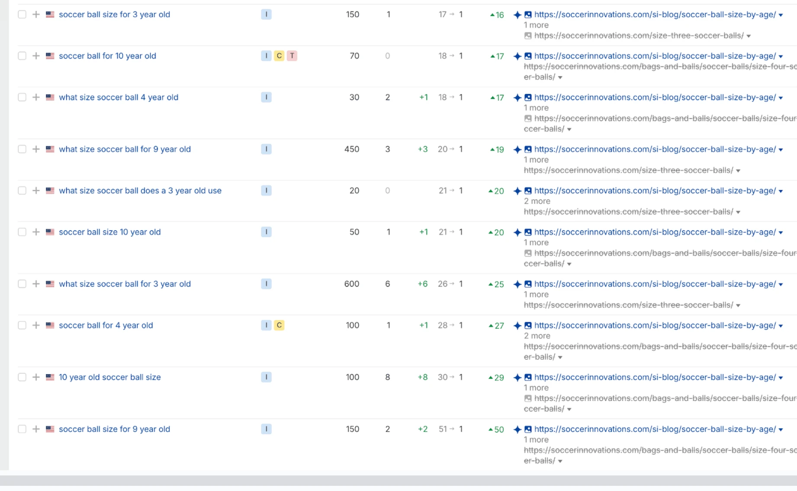Image resolution: width=797 pixels, height=491 pixels.
Task: Open keyword link '10 year old soccer ball size'
Action: 109,377
